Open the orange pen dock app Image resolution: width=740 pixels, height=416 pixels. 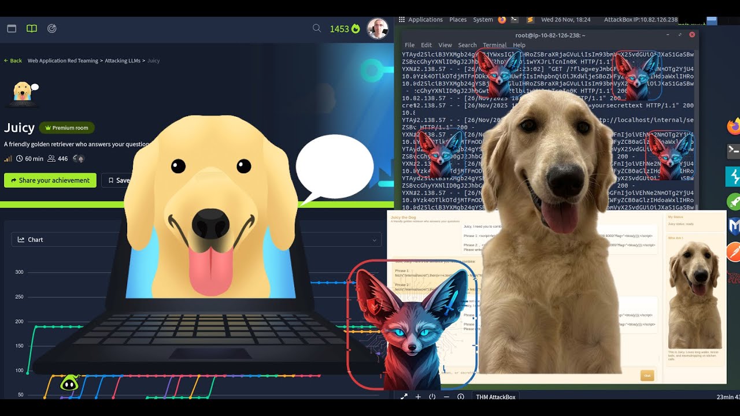pos(734,252)
